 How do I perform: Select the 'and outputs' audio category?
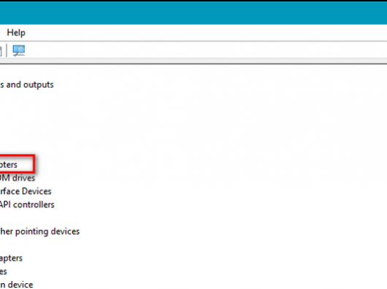(x=27, y=85)
